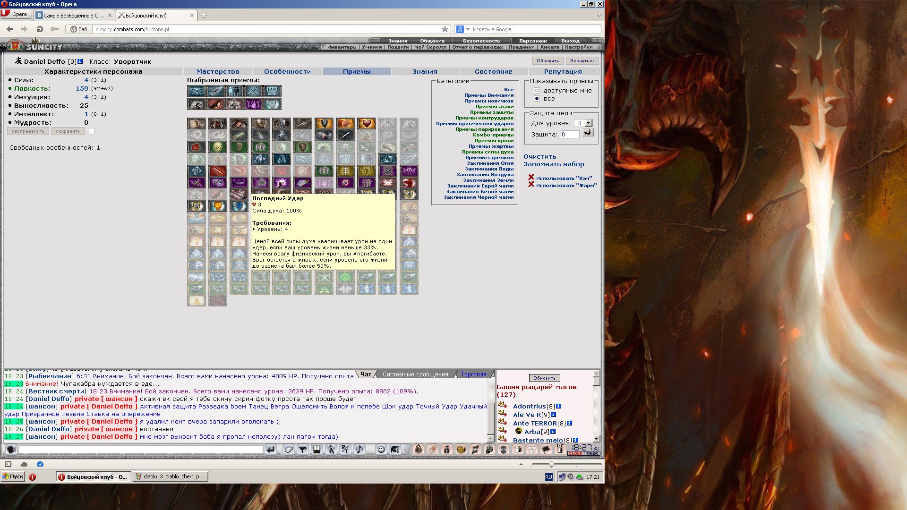
Task: Click the helmet icon in chat toolbar
Action: coord(395,450)
